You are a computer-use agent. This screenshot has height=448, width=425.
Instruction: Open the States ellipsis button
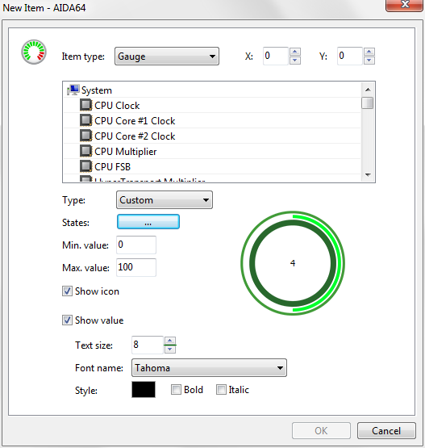(148, 222)
